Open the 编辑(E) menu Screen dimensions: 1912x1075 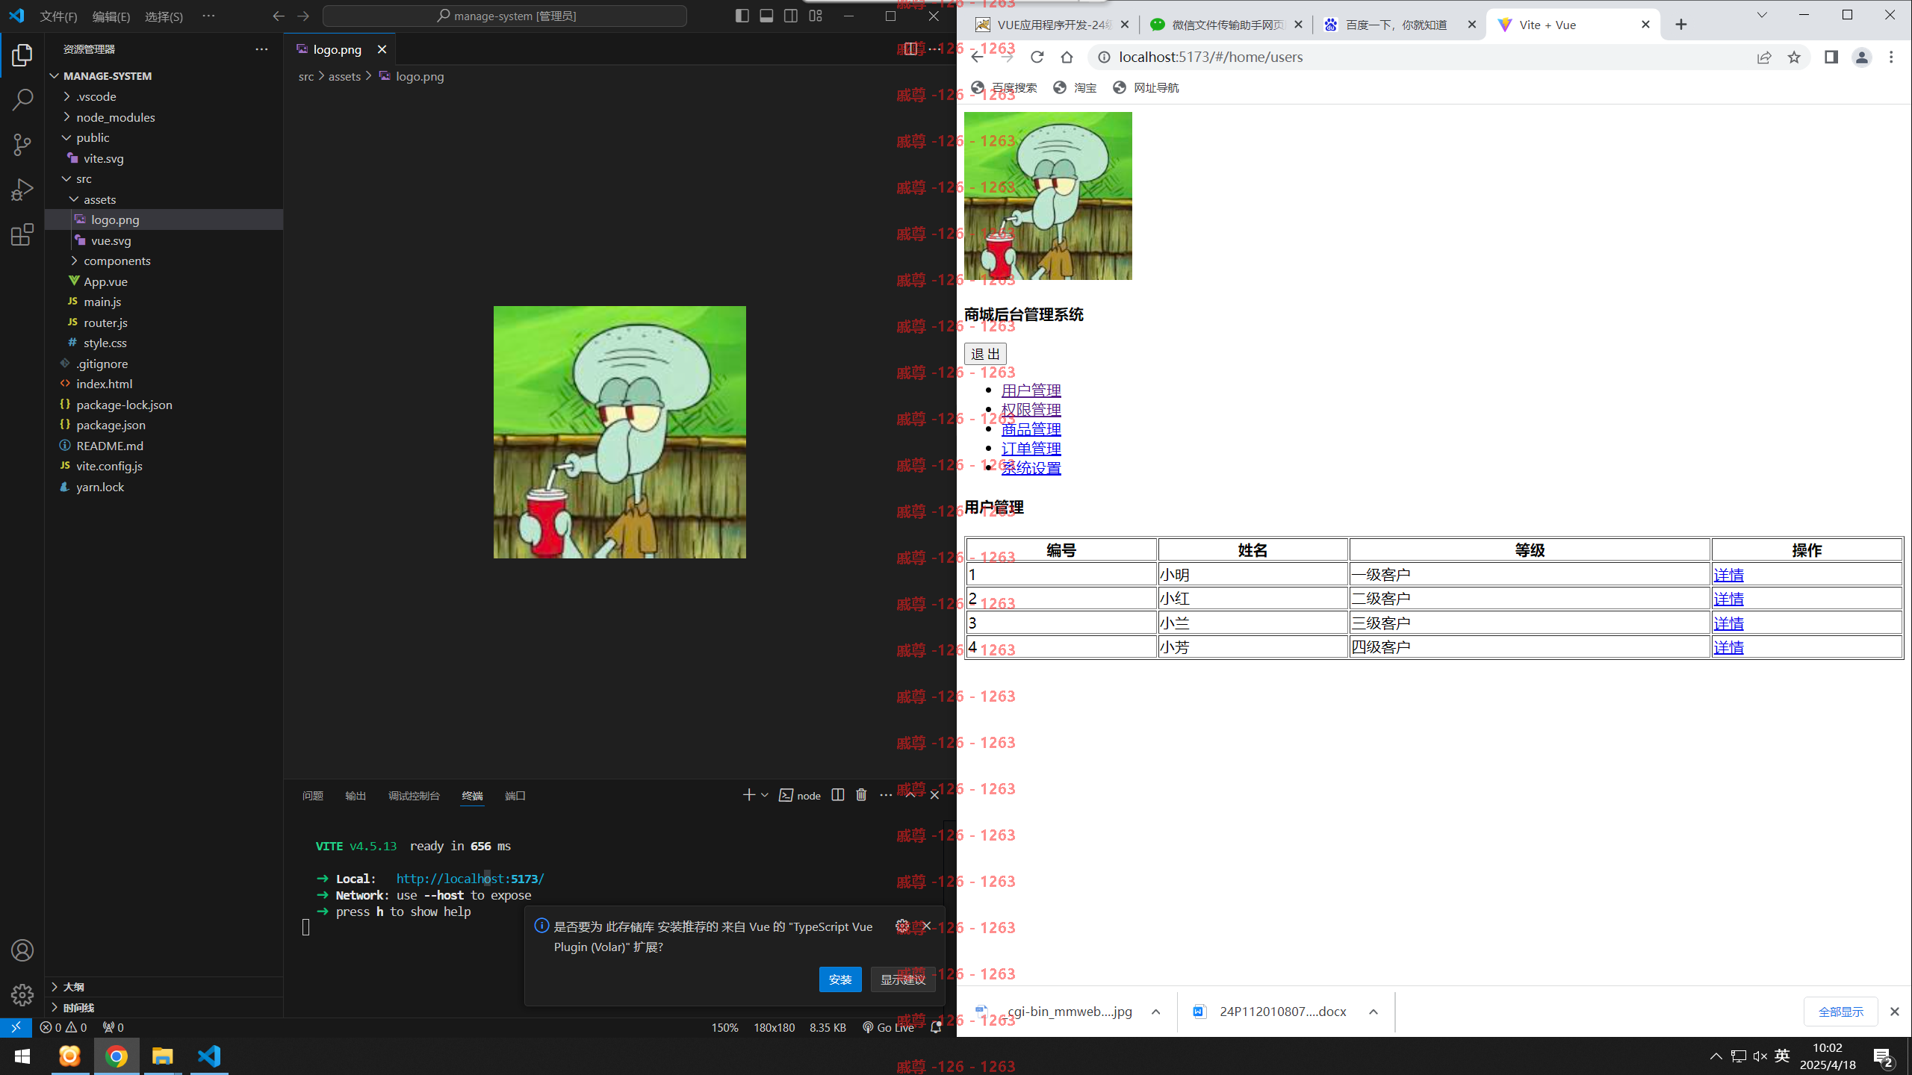(111, 16)
